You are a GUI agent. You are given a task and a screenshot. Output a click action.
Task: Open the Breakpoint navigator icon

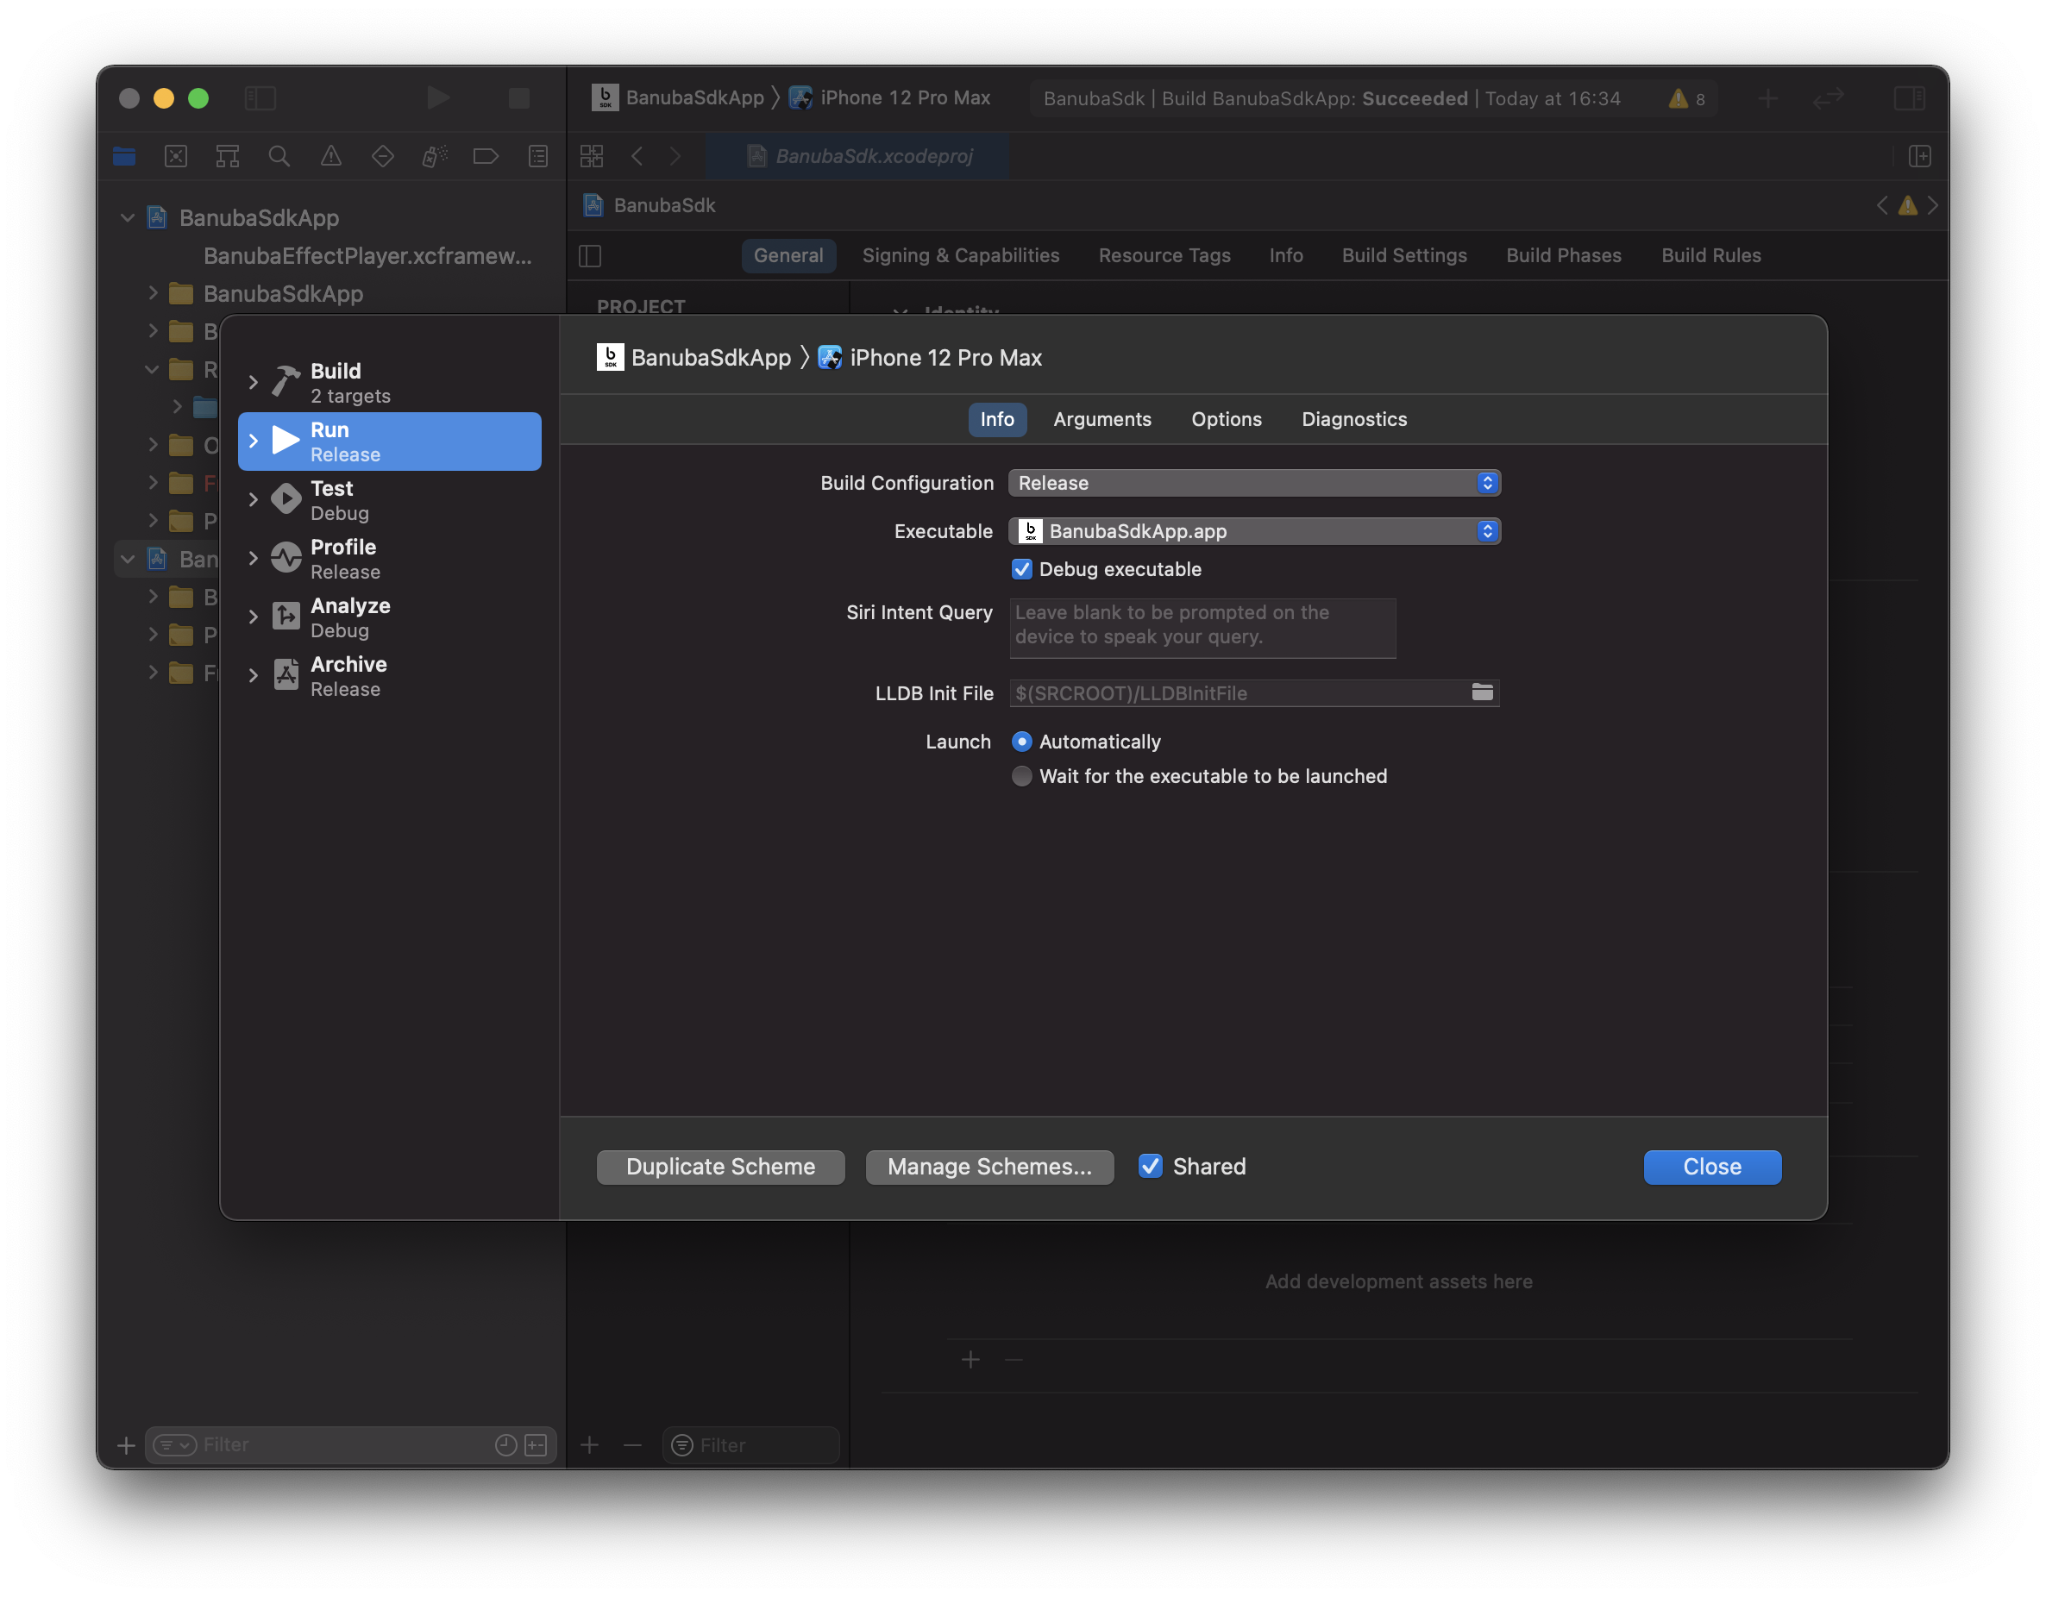pyautogui.click(x=486, y=156)
